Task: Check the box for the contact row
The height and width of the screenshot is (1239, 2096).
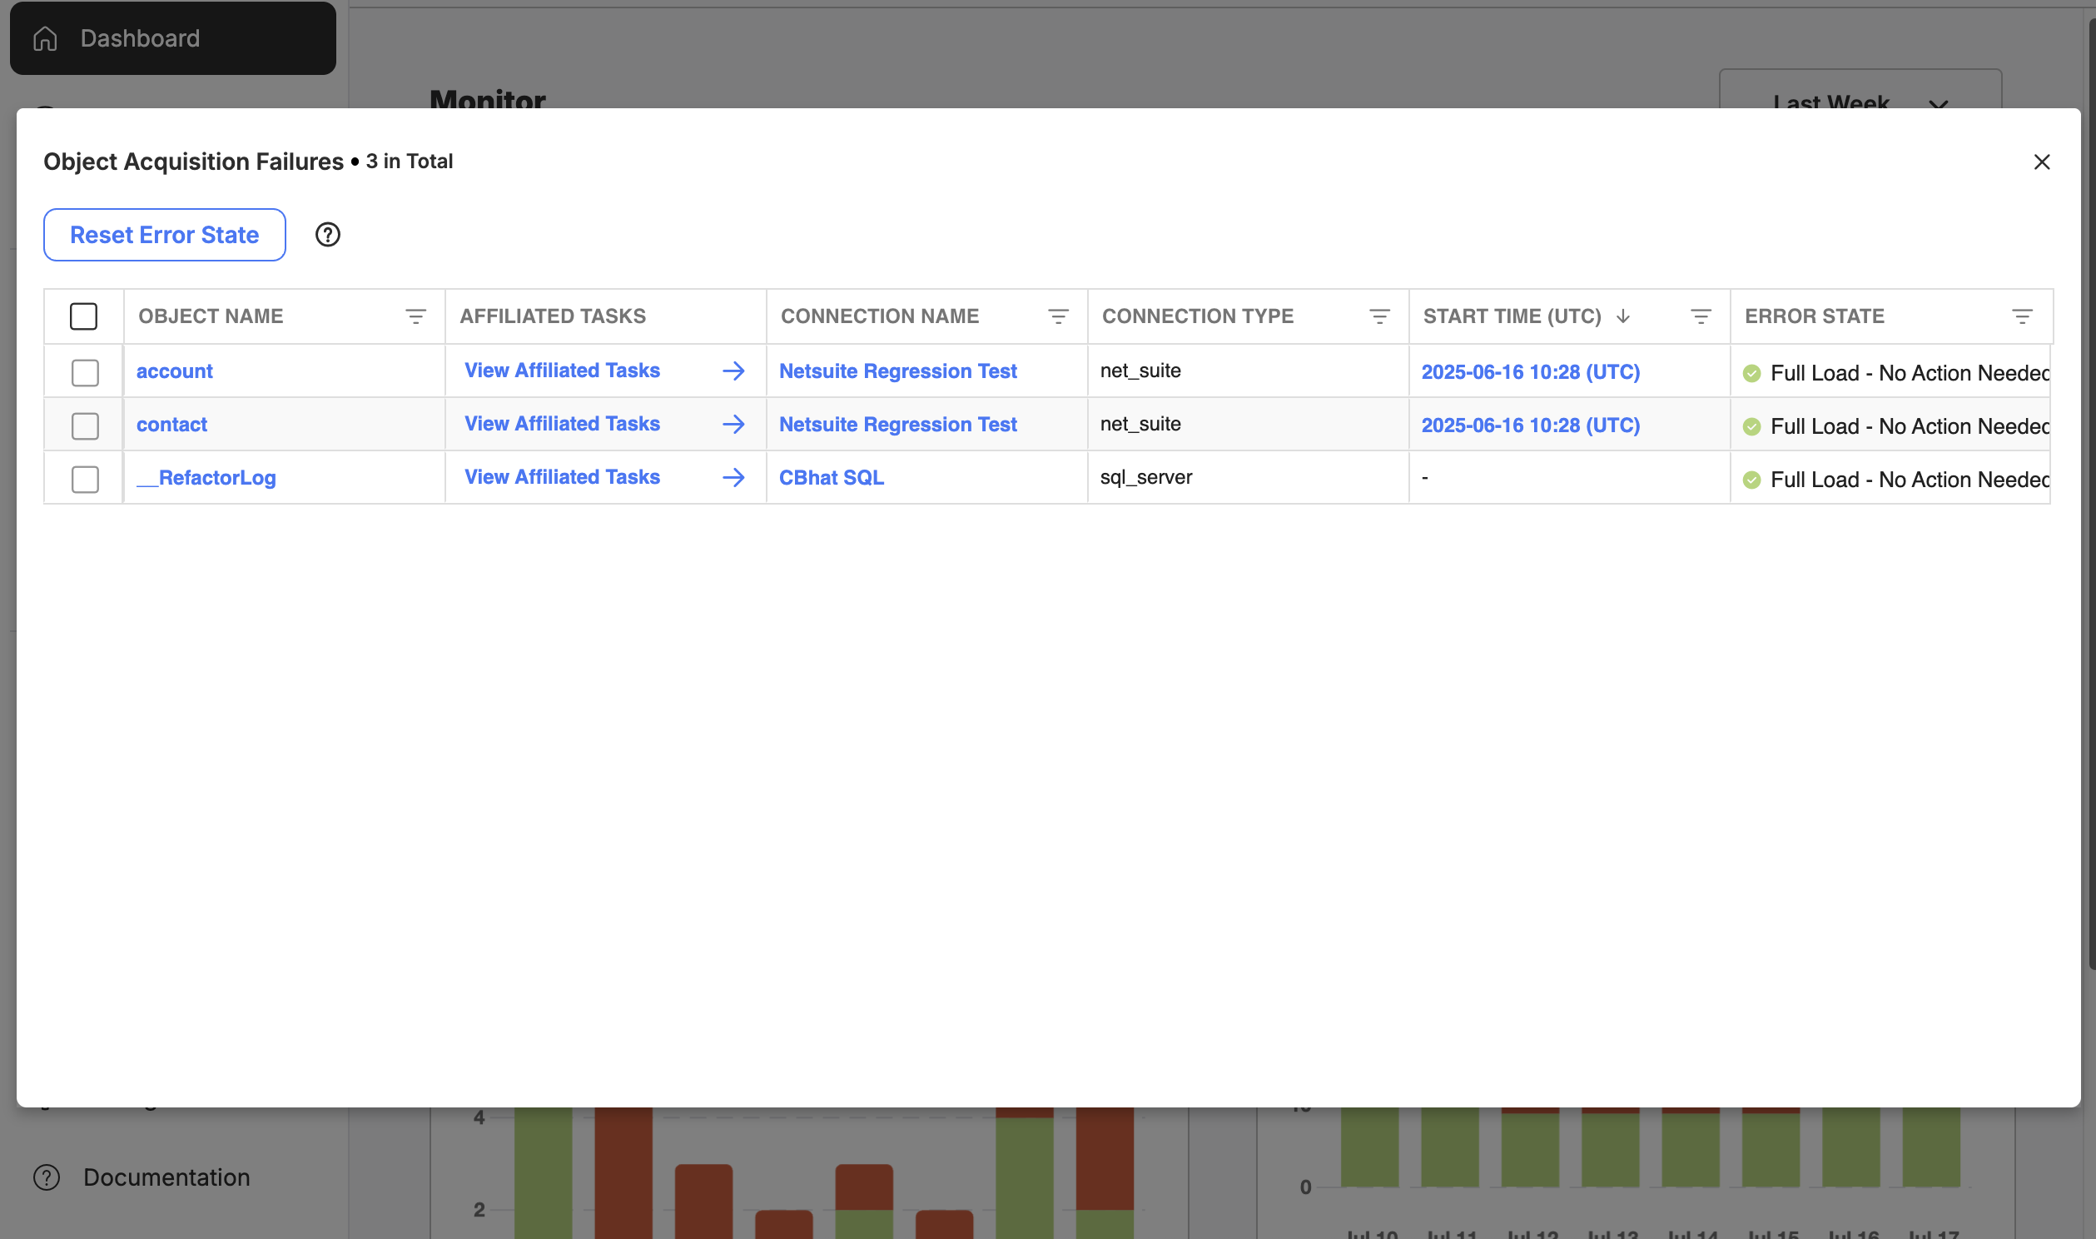Action: [85, 425]
